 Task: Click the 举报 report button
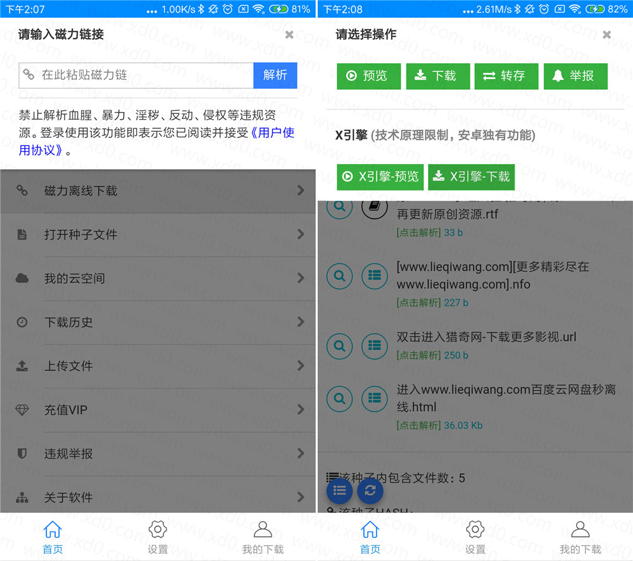[575, 76]
